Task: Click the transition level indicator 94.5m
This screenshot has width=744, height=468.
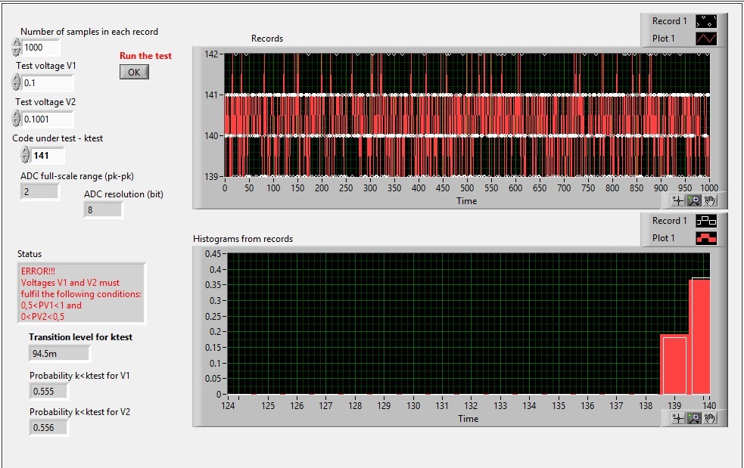Action: point(59,353)
